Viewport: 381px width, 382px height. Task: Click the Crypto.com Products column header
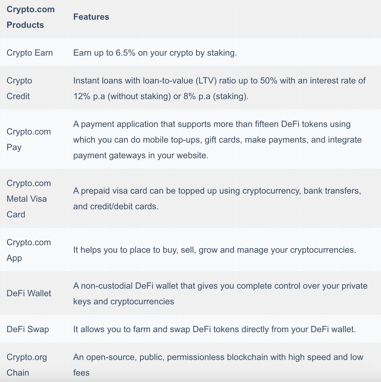(x=30, y=17)
